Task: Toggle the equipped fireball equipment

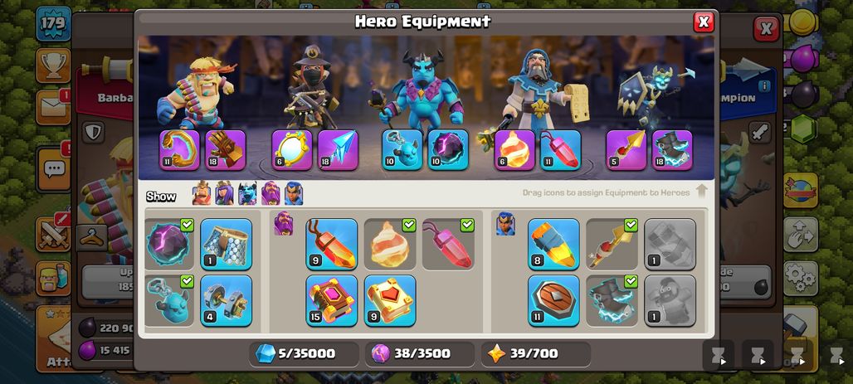Action: click(390, 244)
